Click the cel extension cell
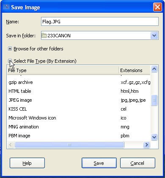 click(124, 109)
